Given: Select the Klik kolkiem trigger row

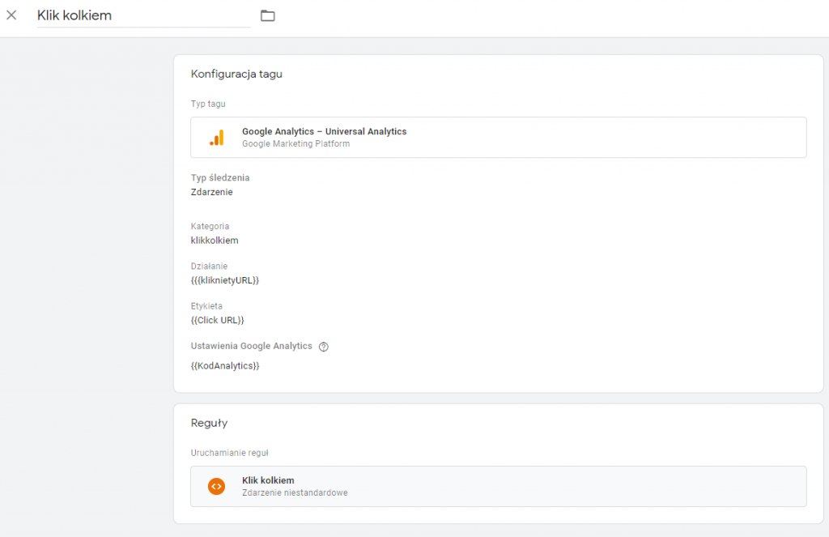Looking at the screenshot, I should [497, 486].
